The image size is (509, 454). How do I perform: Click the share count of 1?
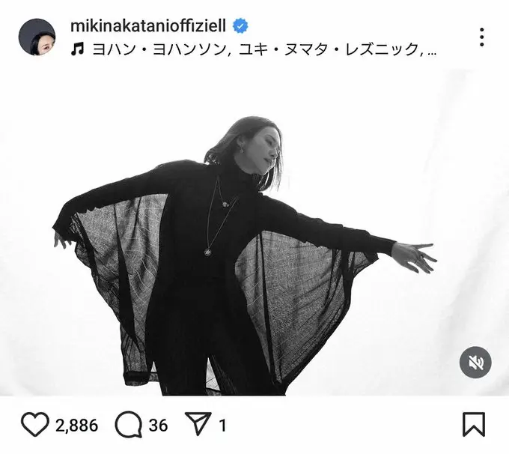(223, 426)
